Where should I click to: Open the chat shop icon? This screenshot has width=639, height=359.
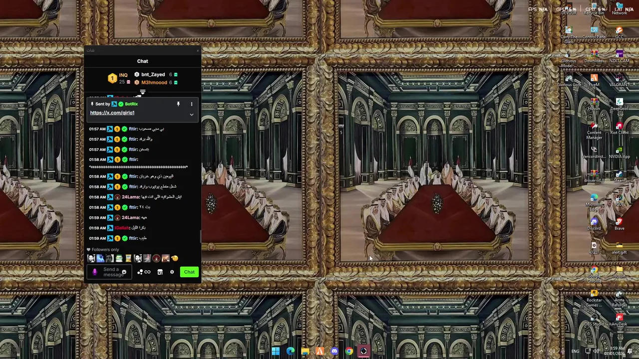(x=160, y=272)
